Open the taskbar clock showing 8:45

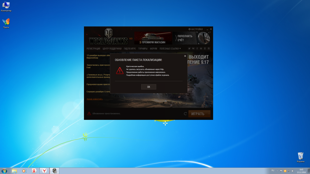click(301, 171)
